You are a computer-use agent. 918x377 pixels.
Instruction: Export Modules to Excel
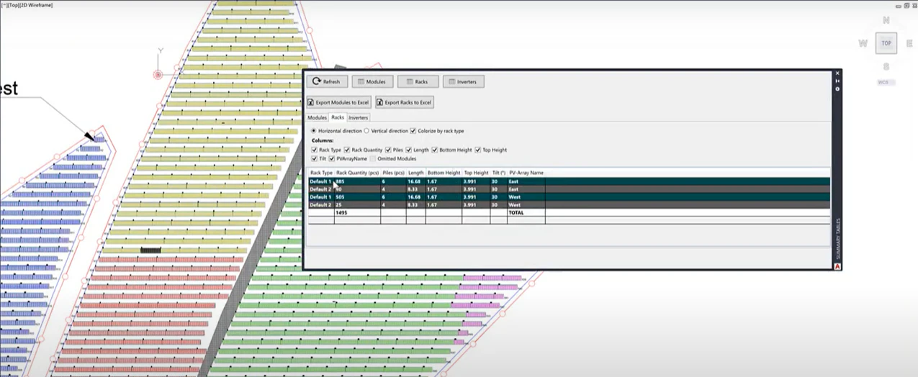coord(338,102)
